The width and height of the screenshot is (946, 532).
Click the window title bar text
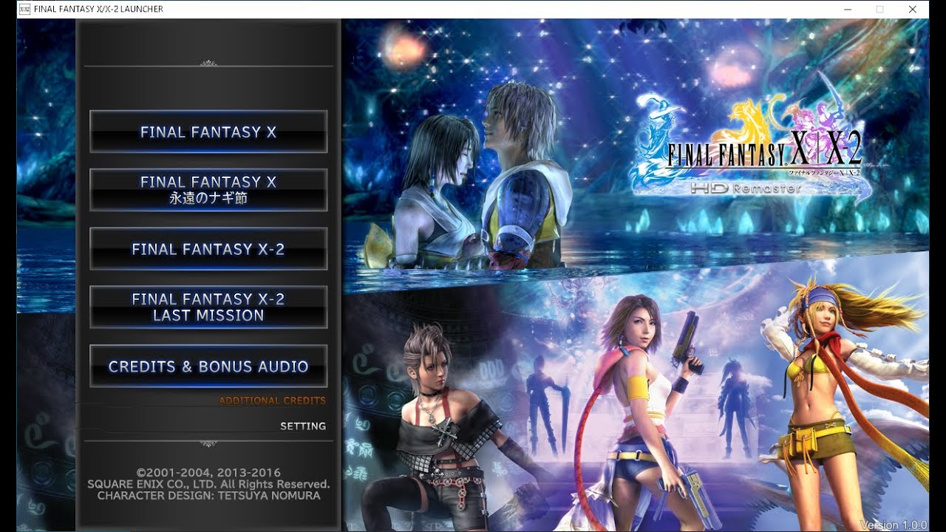(x=98, y=9)
